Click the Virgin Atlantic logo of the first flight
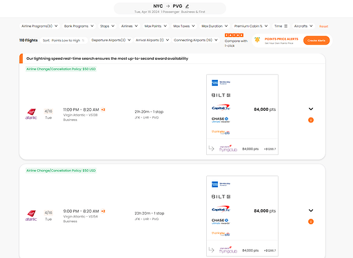The height and width of the screenshot is (258, 353). (31, 114)
